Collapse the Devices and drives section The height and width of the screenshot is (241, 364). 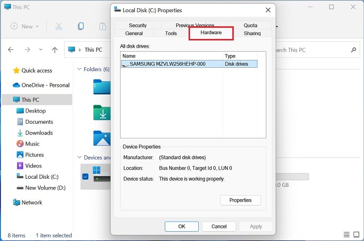click(x=79, y=157)
